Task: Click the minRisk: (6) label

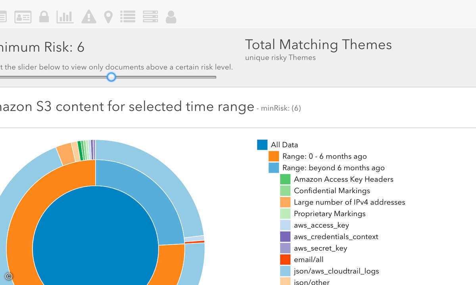Action: 281,108
